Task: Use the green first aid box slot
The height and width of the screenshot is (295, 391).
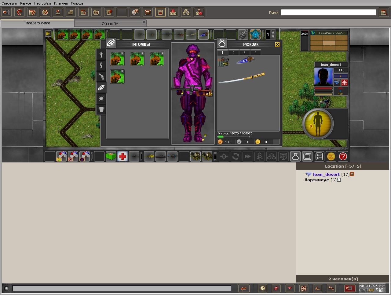Action: click(111, 157)
